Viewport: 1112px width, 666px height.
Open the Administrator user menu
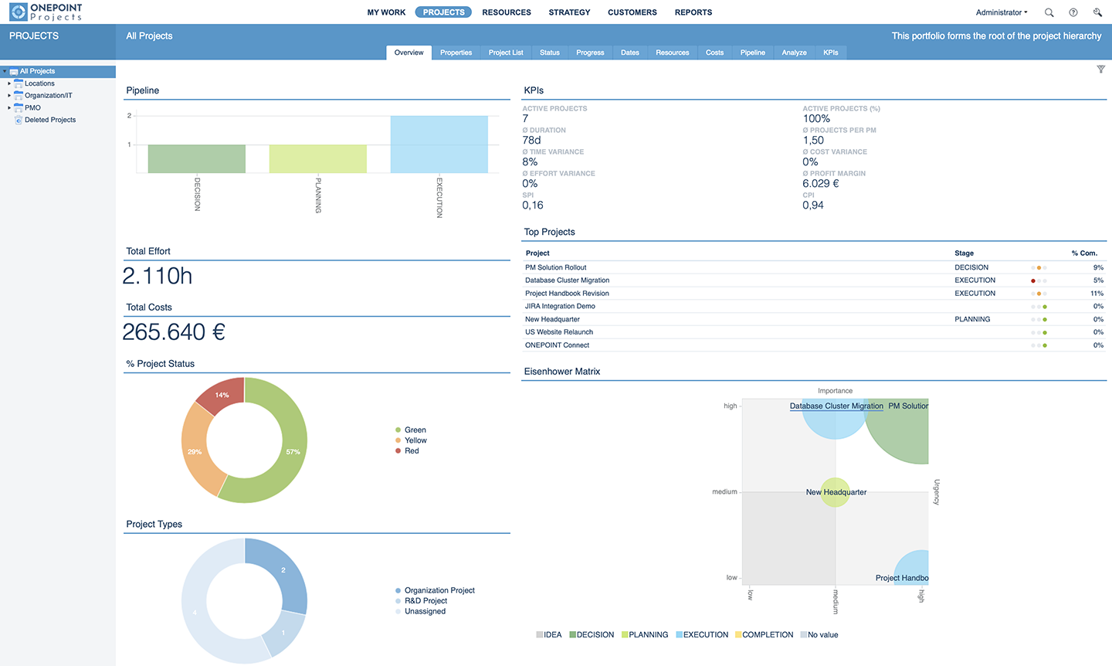click(1002, 12)
